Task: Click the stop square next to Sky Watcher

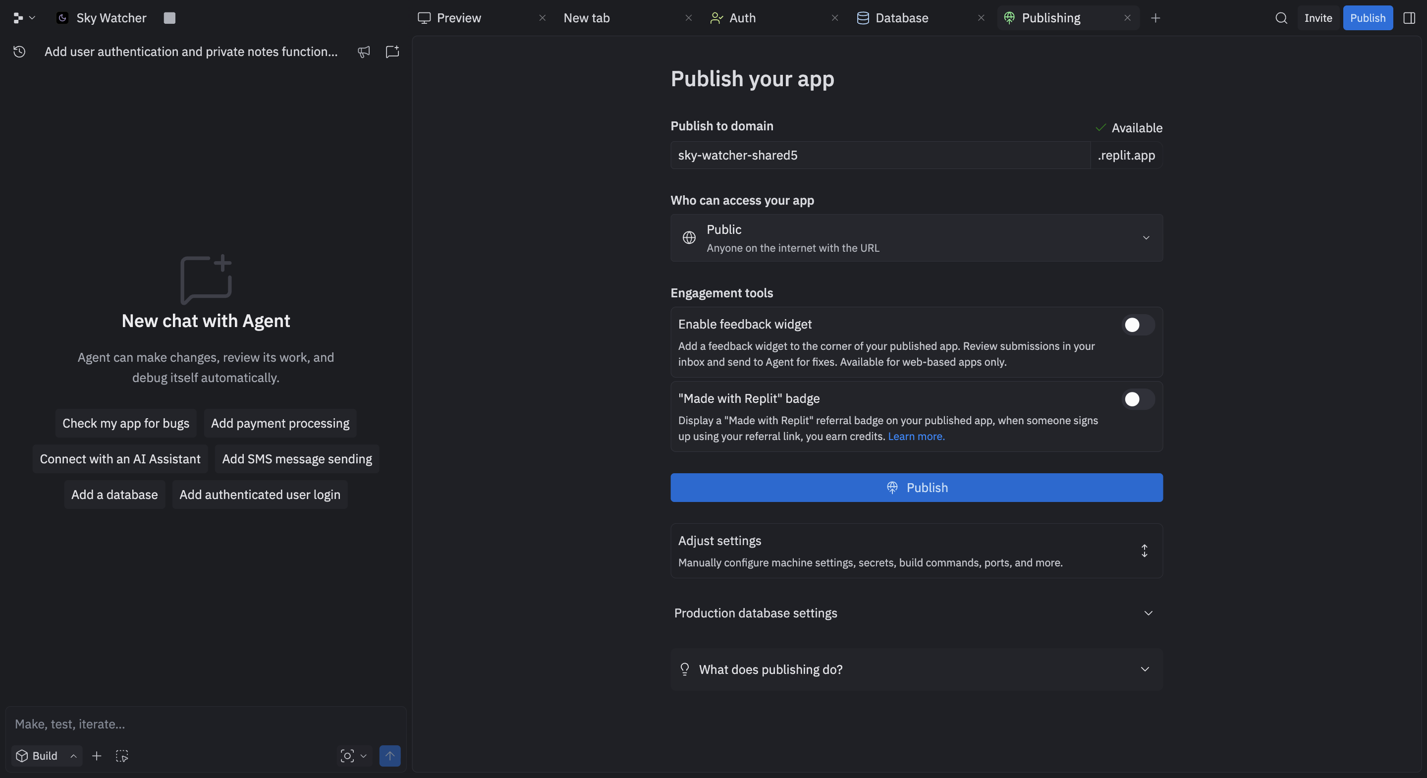Action: (169, 18)
